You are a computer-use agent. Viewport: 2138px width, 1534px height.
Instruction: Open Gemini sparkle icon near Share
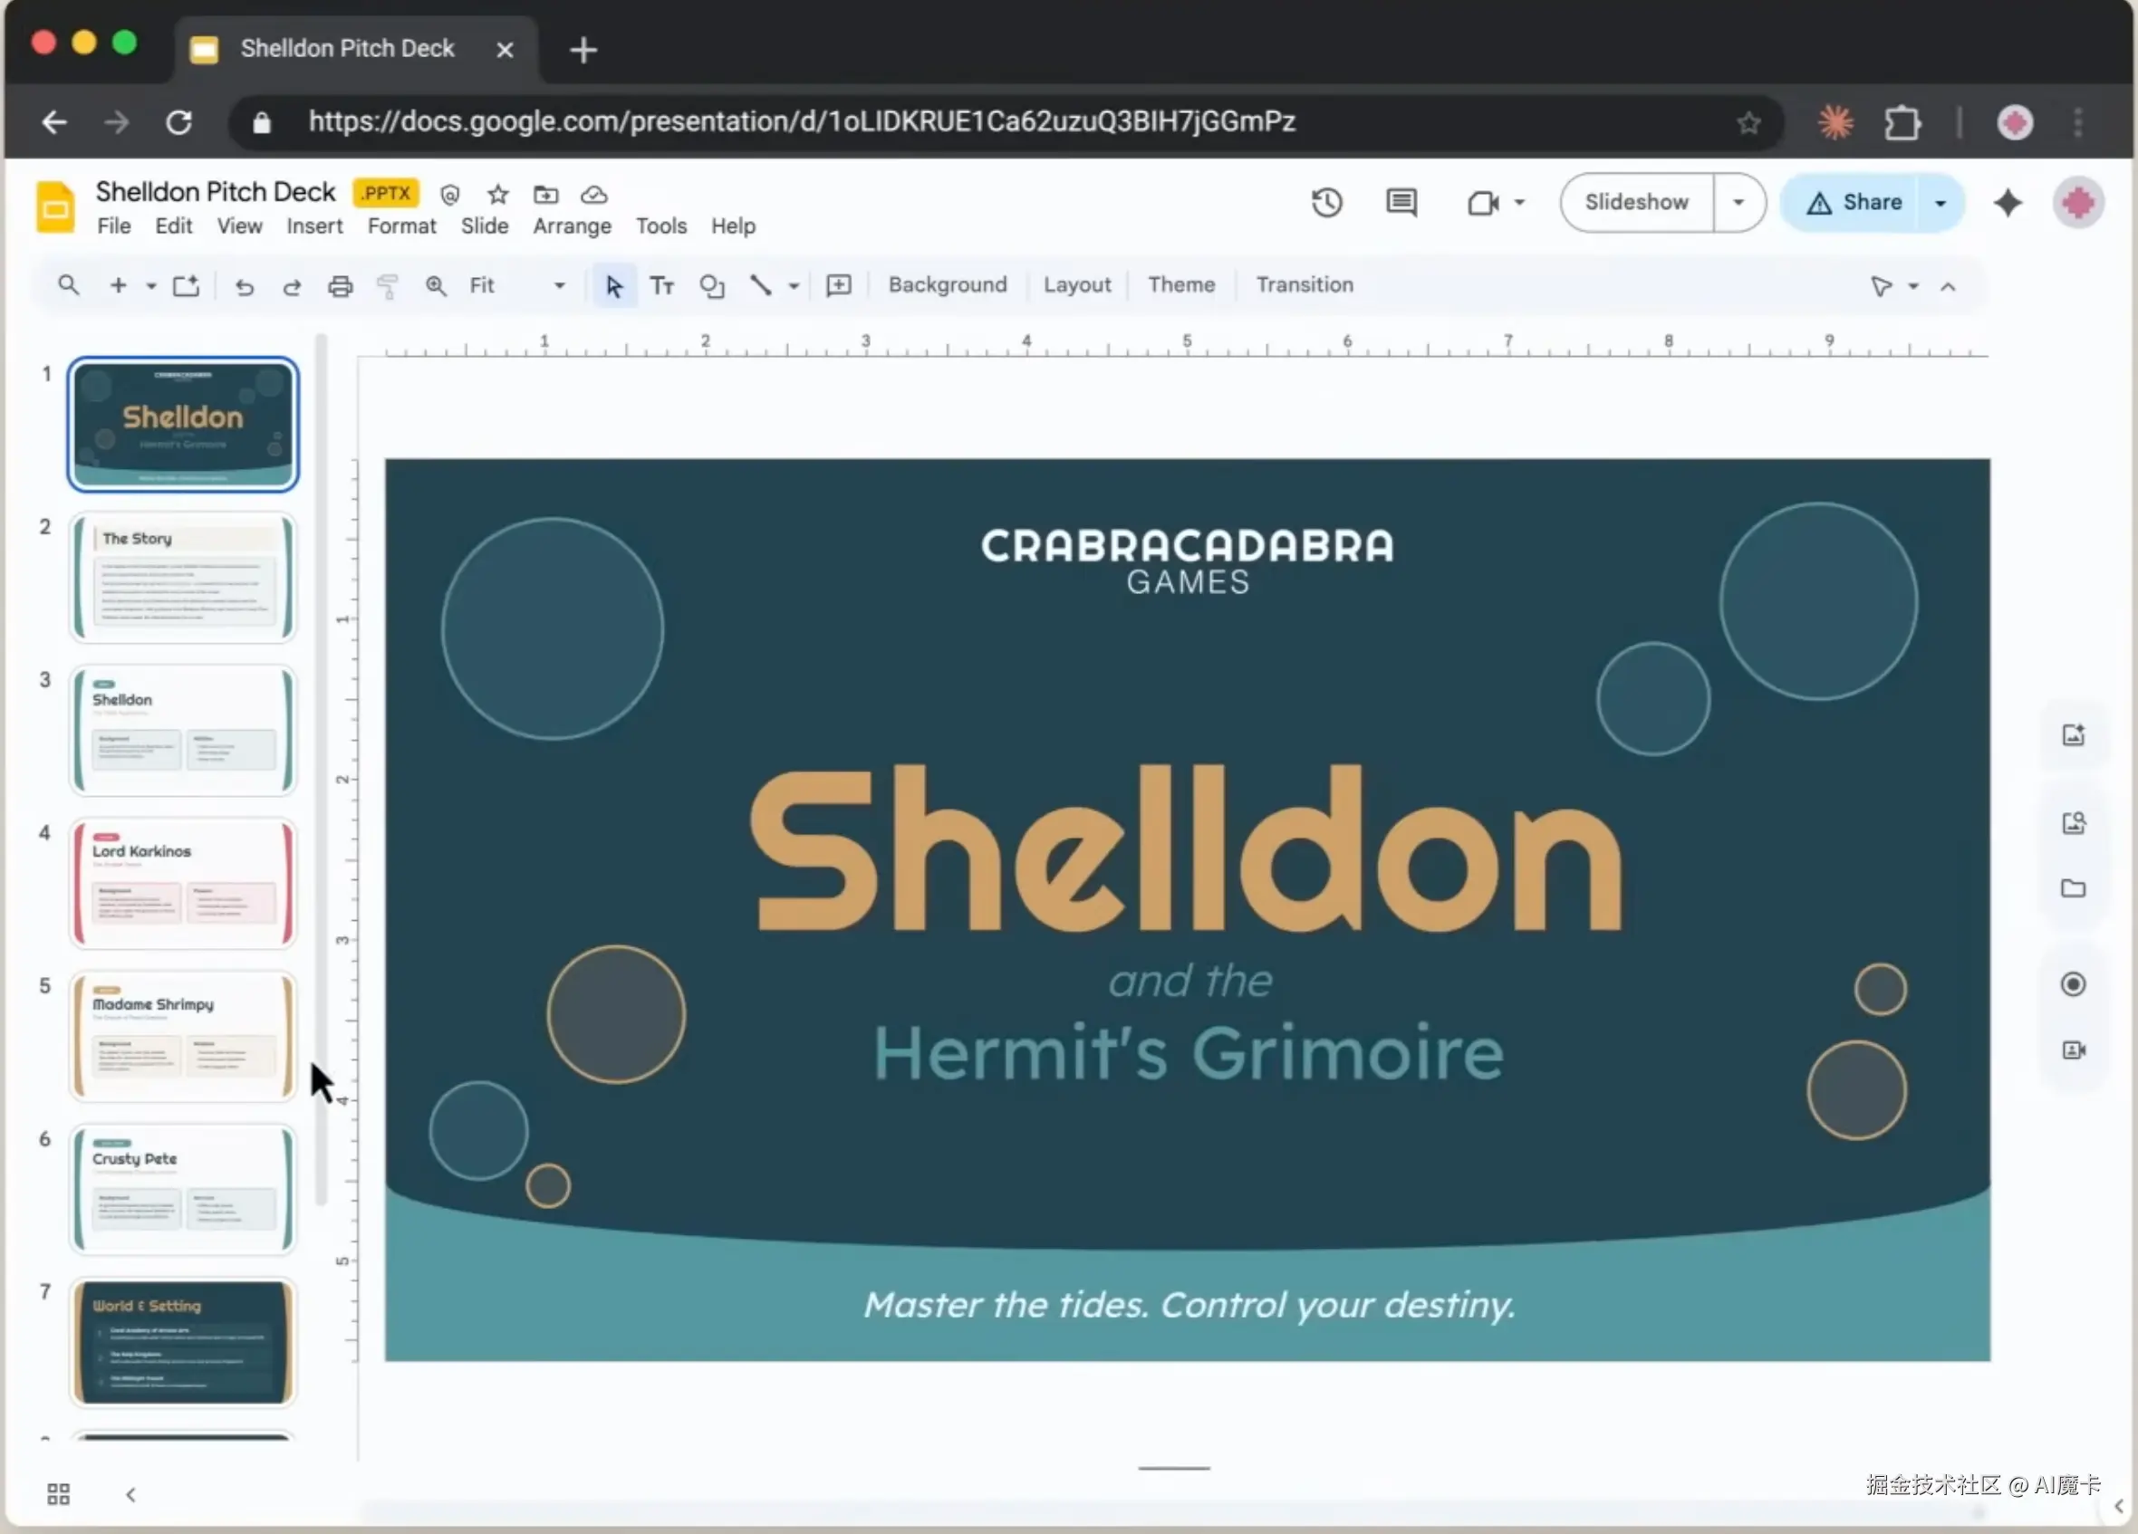pos(2007,203)
